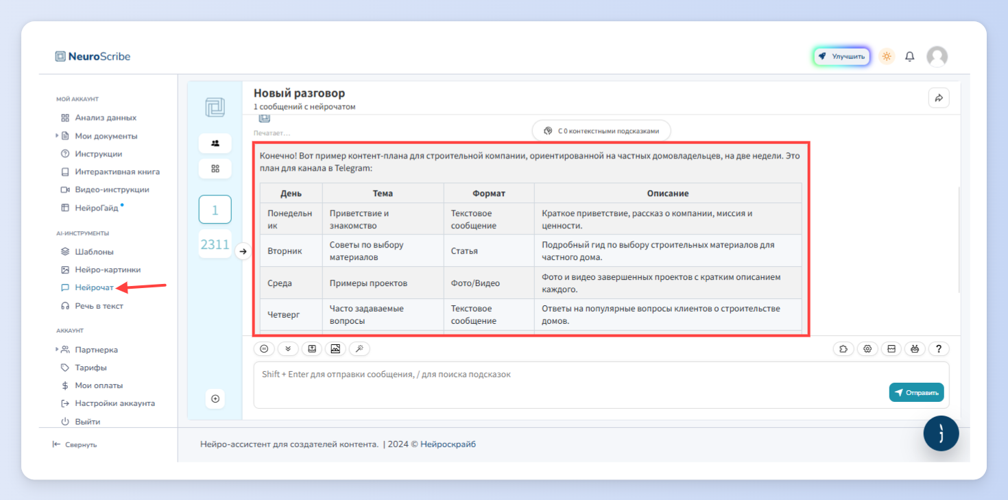The height and width of the screenshot is (500, 1008).
Task: Open the user avatar profile menu
Action: [x=937, y=56]
